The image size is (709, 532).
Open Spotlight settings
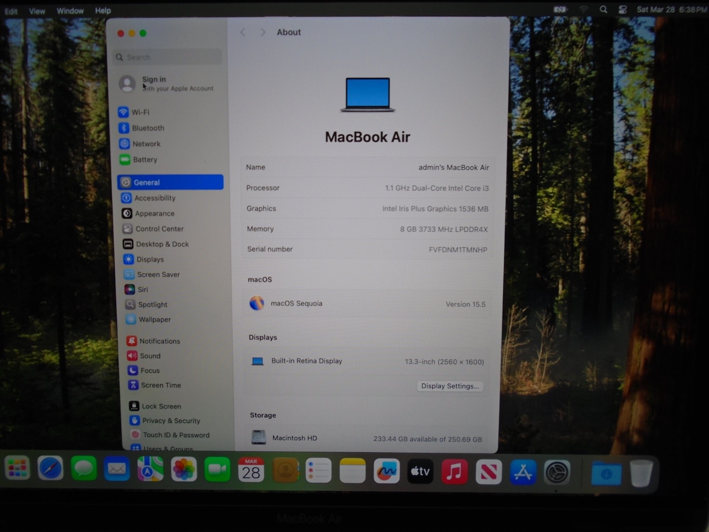146,305
